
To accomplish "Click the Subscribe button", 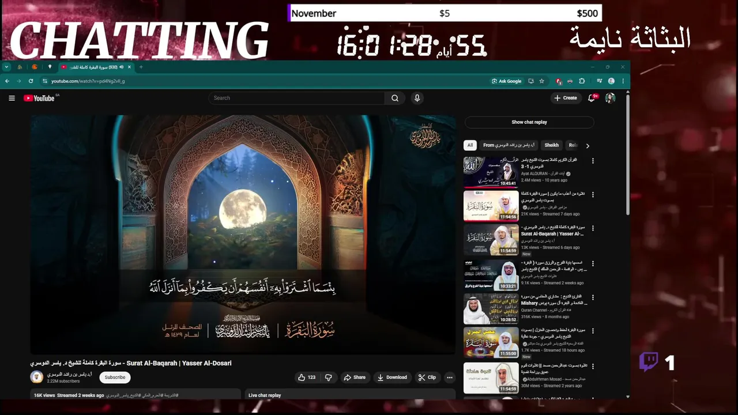I will [115, 378].
